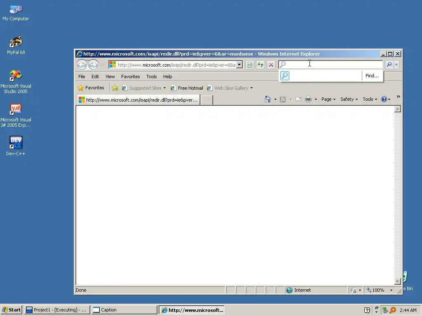Click the Help question mark icon

coord(384,99)
